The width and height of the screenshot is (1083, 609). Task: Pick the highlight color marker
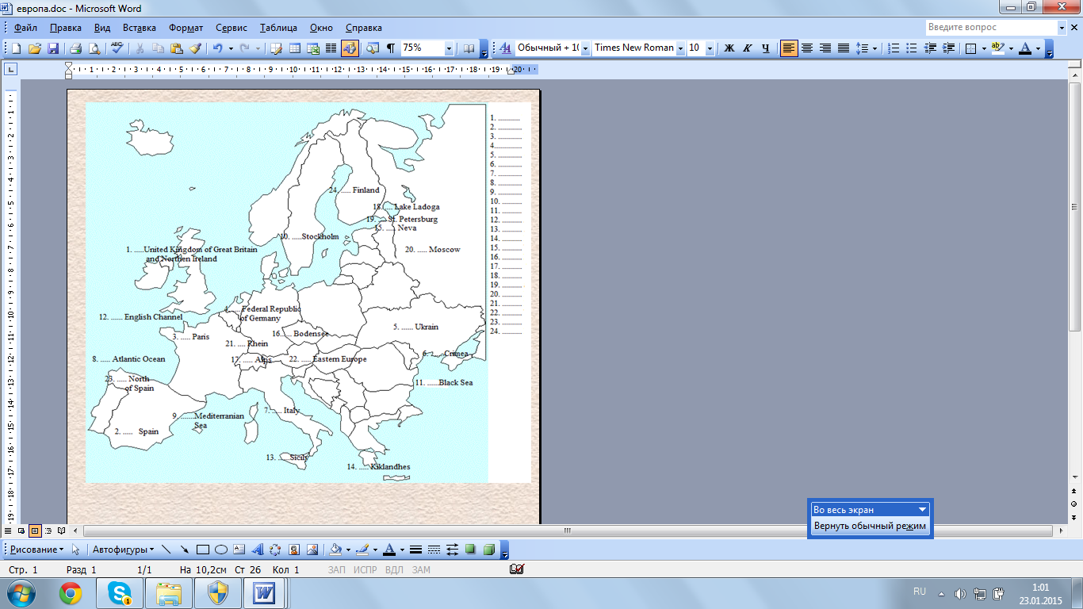coord(997,48)
